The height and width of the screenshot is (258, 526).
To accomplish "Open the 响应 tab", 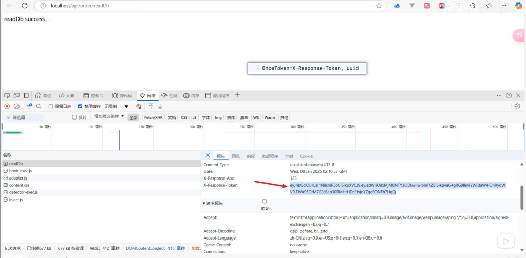I will 251,156.
